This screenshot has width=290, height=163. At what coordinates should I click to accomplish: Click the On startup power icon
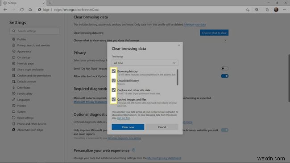click(x=13, y=57)
